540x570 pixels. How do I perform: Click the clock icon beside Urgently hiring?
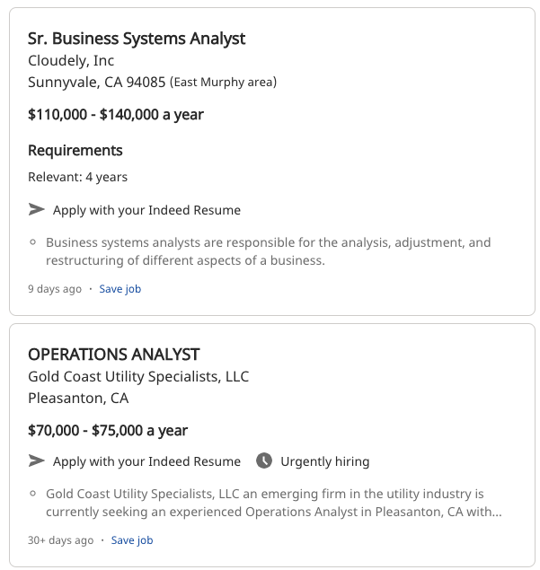pyautogui.click(x=264, y=460)
